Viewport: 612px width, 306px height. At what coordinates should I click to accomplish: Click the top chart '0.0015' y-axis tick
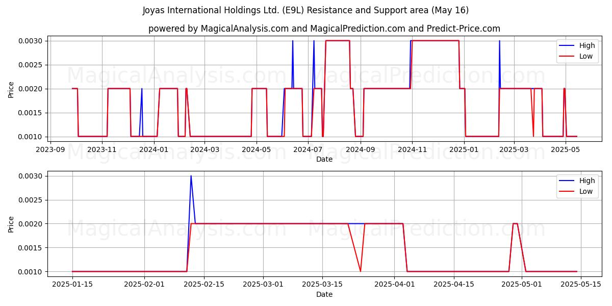[x=32, y=113]
